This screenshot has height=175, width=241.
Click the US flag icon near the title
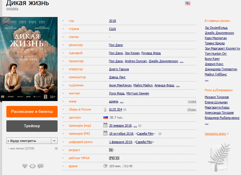[188, 3]
